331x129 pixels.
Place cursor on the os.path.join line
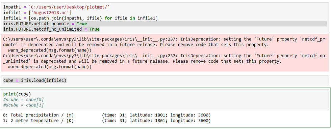coord(80,18)
